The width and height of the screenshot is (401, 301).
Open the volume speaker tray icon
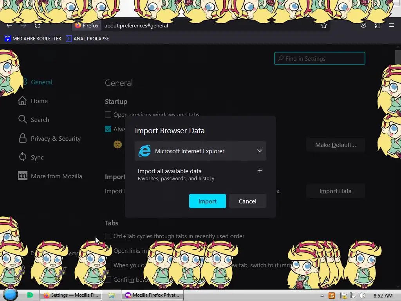[x=362, y=296]
